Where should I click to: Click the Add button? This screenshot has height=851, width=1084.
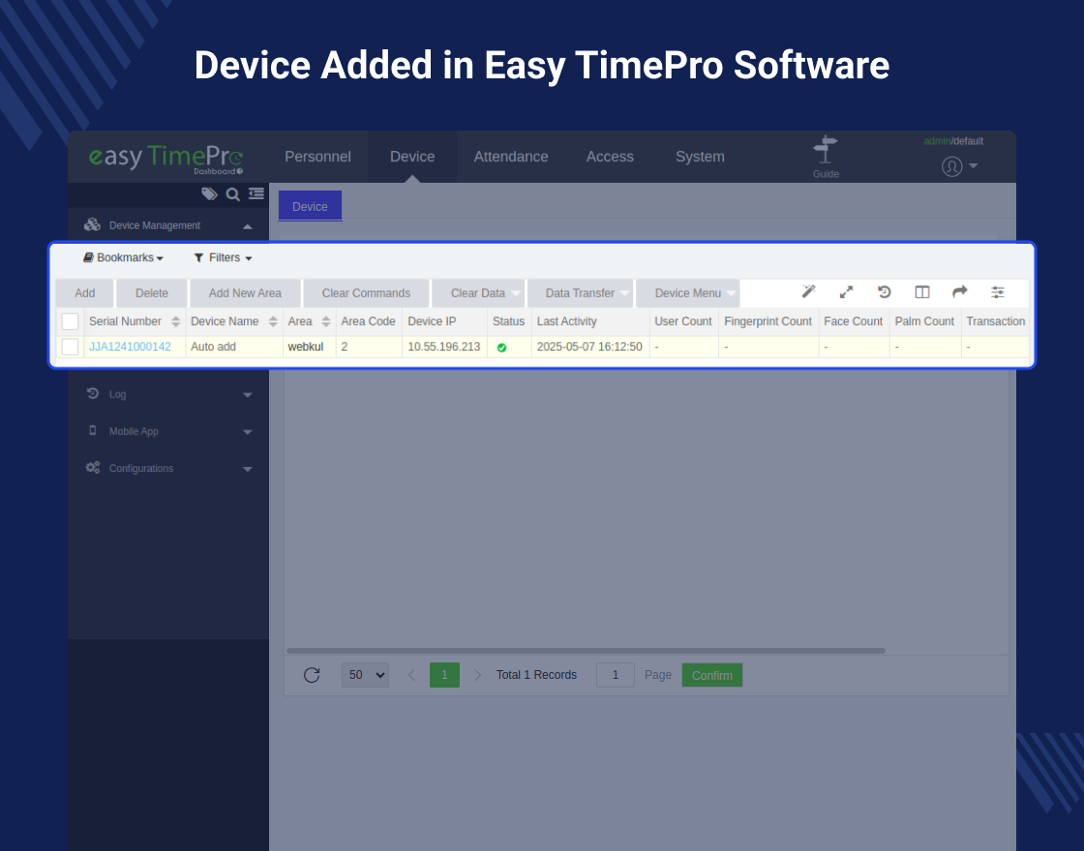tap(85, 293)
